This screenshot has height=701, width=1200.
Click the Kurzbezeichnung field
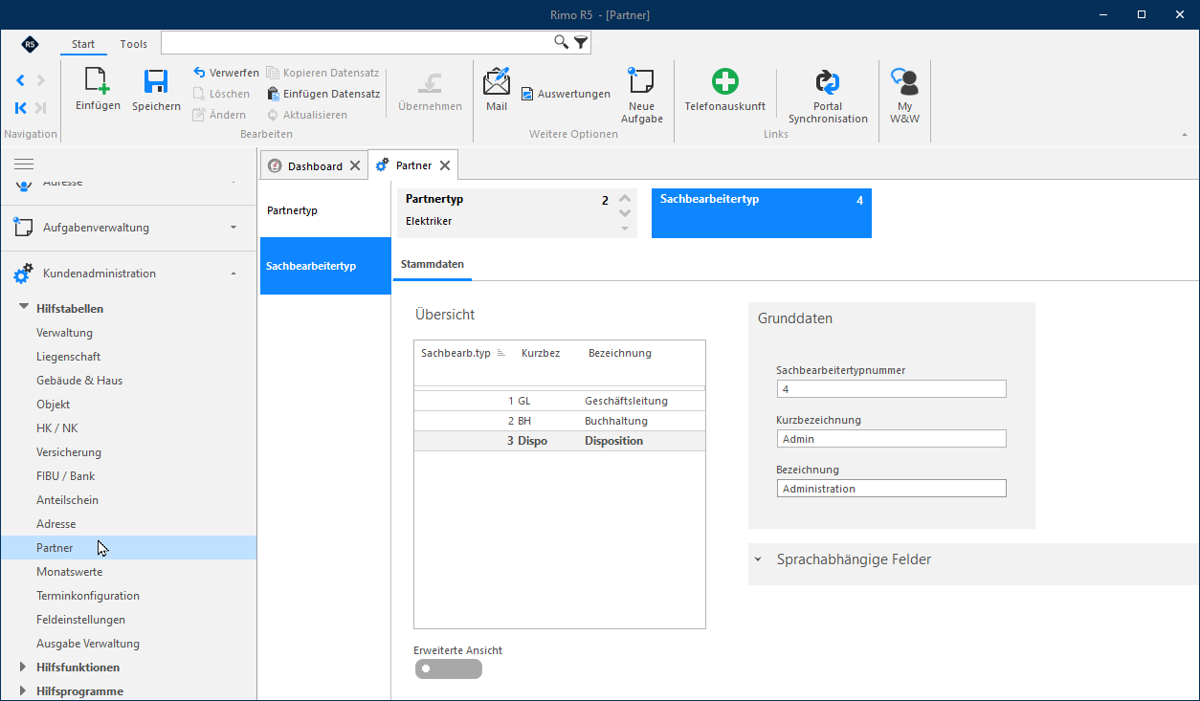point(892,439)
